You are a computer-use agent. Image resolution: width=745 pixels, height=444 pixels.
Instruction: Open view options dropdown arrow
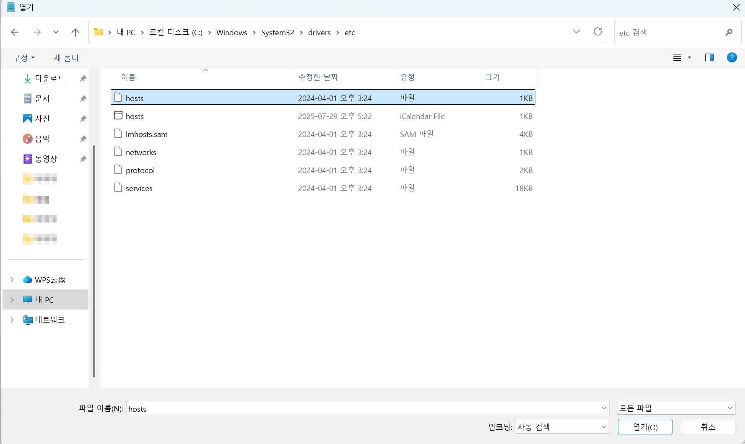click(x=689, y=57)
